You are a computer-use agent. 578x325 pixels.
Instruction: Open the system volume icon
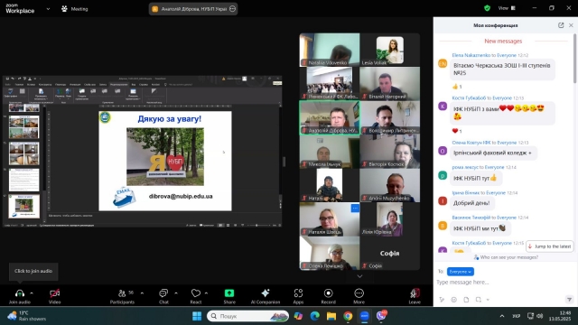click(x=540, y=316)
